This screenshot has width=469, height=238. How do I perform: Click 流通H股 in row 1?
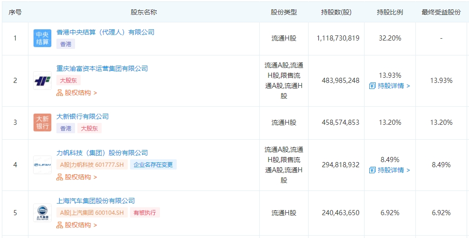tap(284, 38)
